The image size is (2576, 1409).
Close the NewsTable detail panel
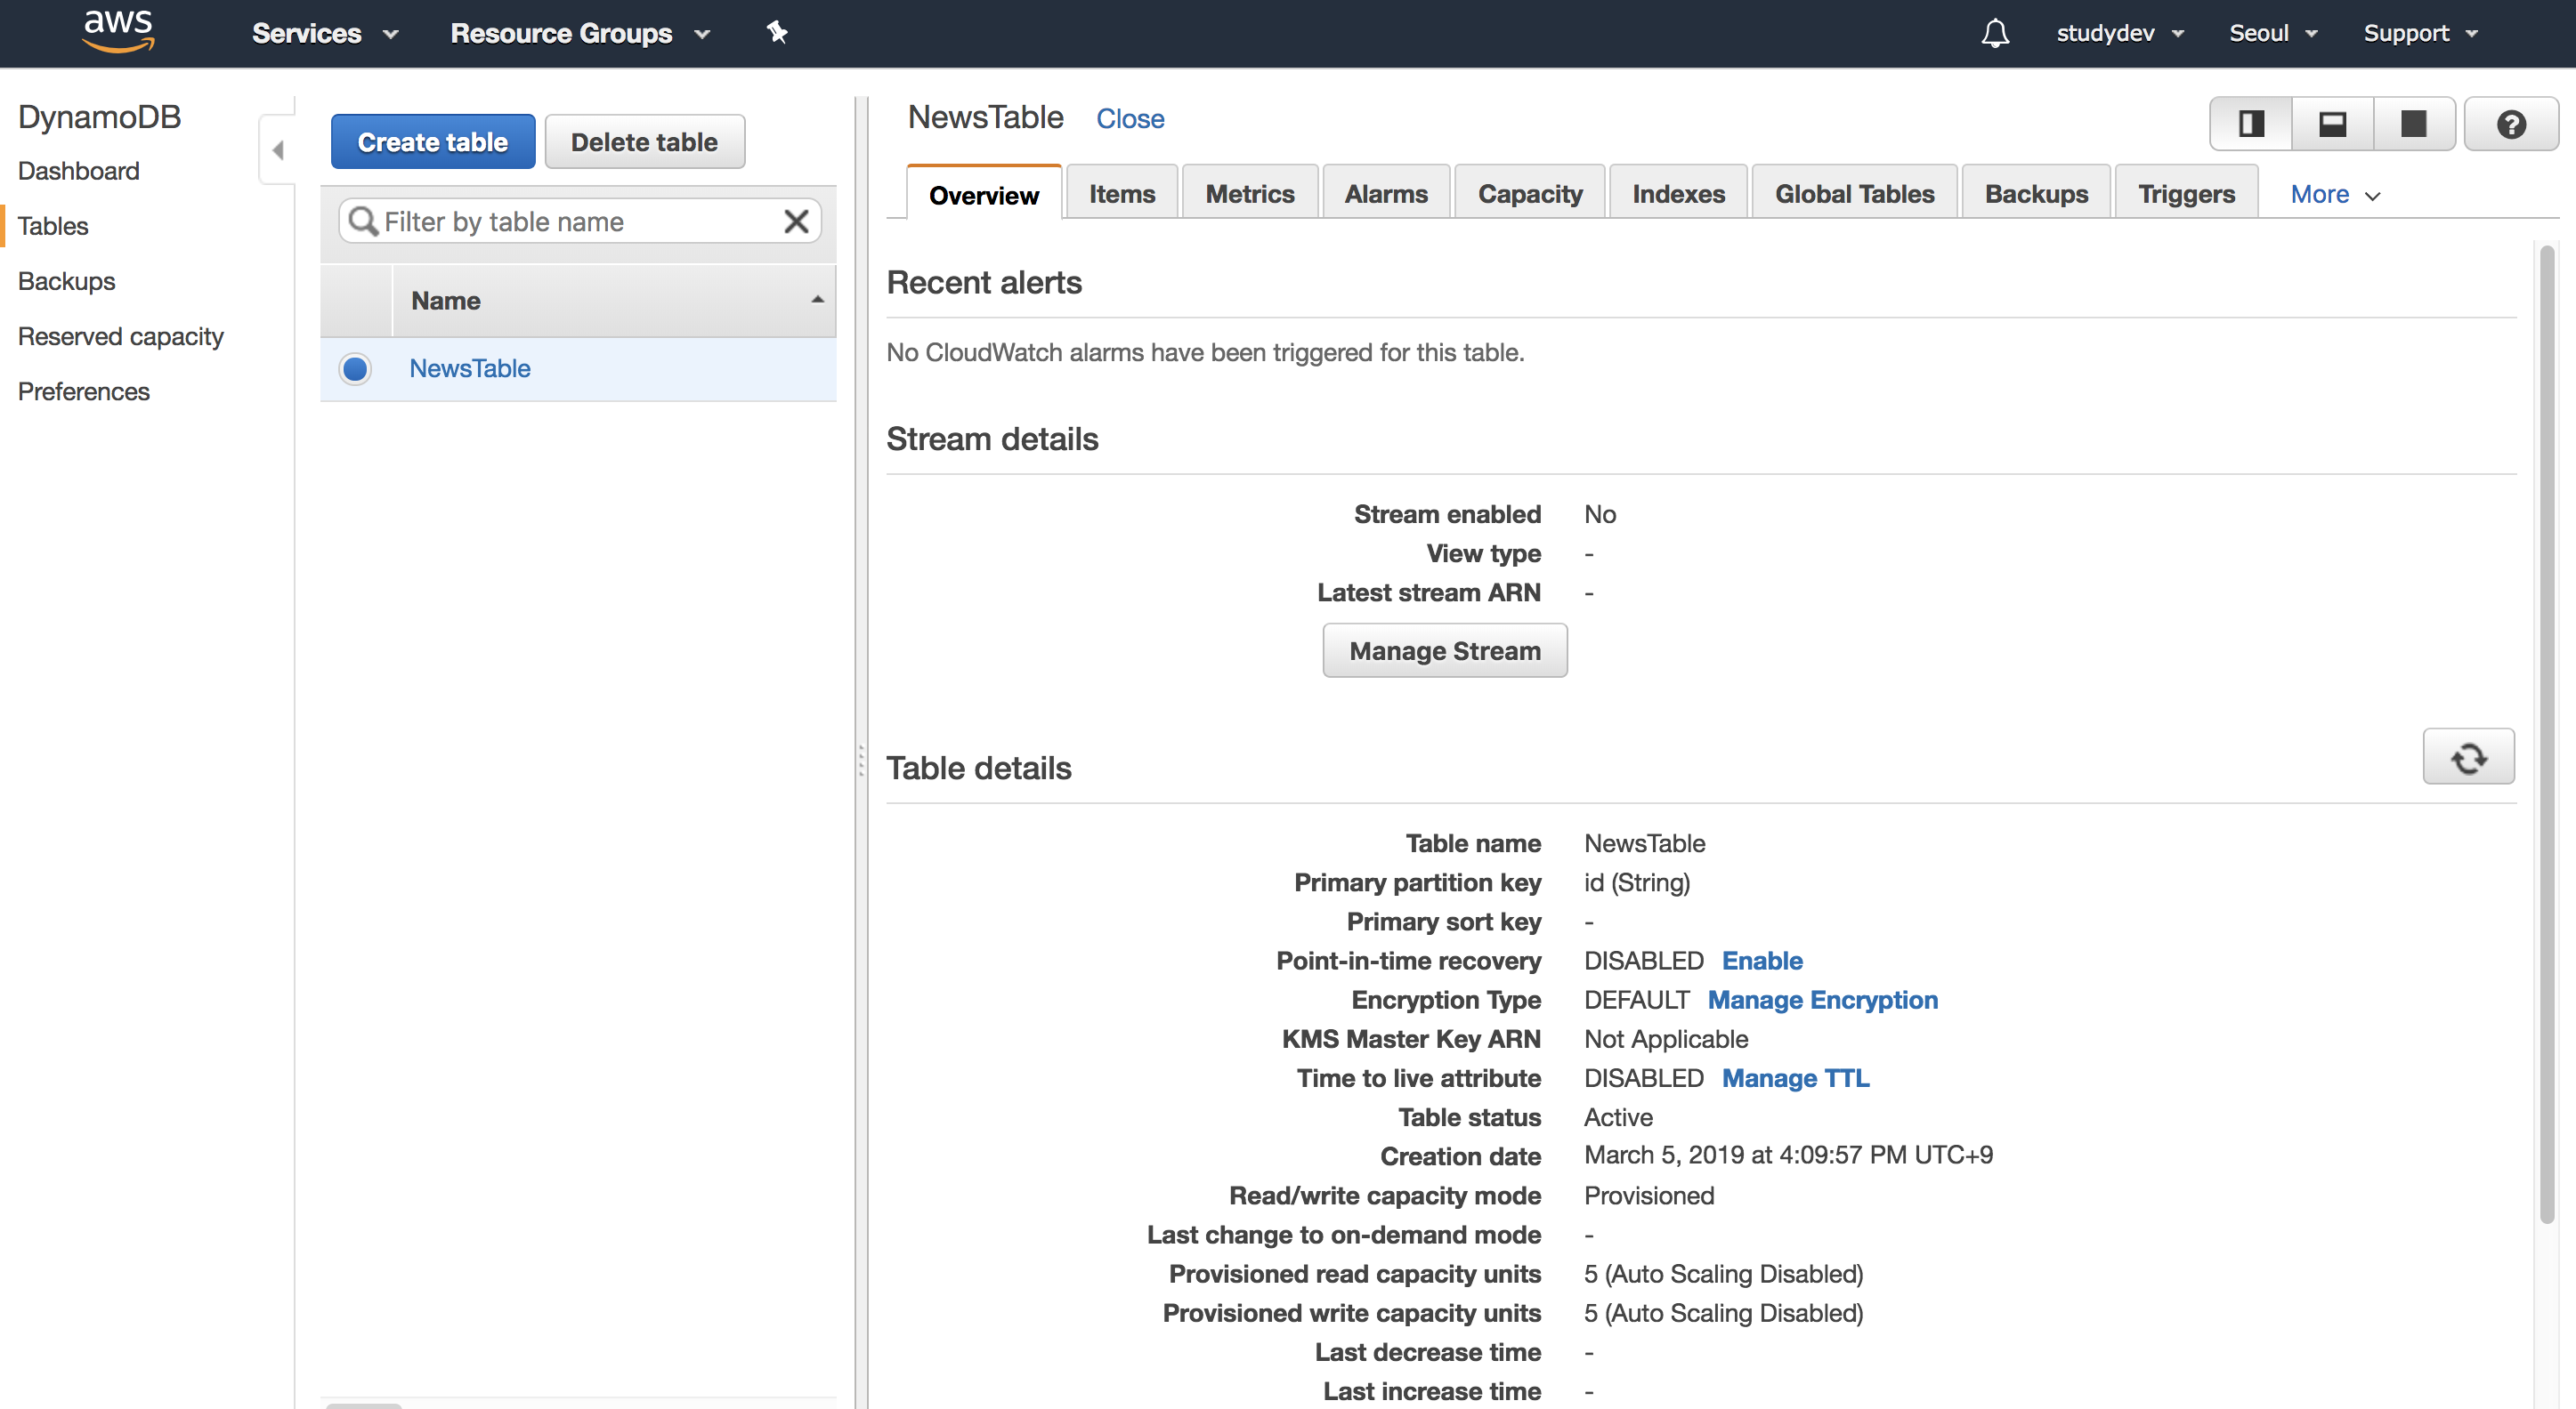pyautogui.click(x=1130, y=118)
